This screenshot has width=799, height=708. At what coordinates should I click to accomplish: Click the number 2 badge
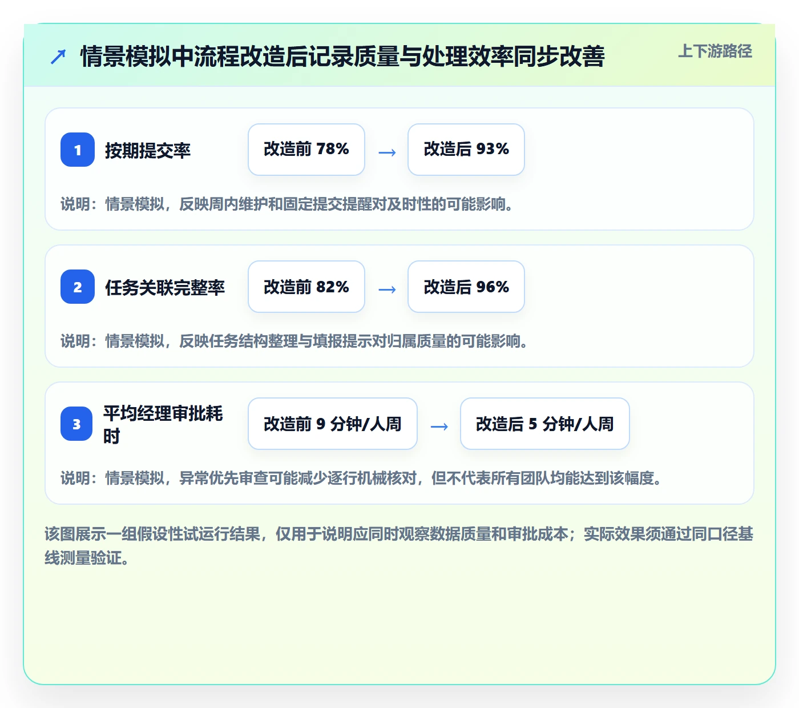point(78,287)
